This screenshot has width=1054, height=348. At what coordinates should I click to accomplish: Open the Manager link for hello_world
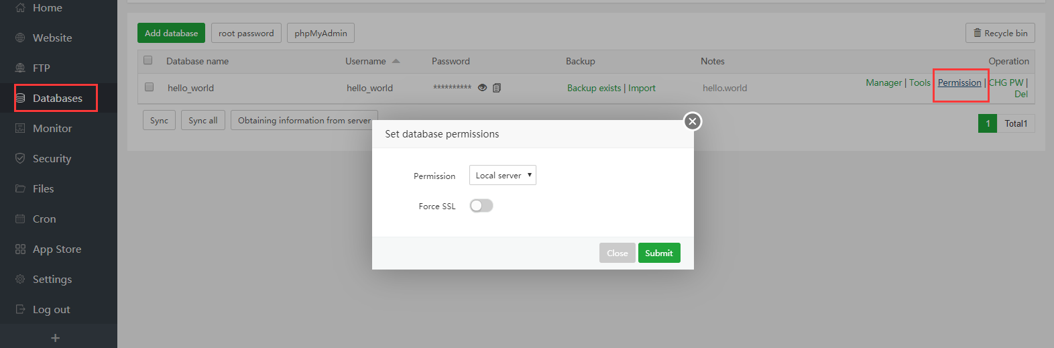(x=883, y=82)
